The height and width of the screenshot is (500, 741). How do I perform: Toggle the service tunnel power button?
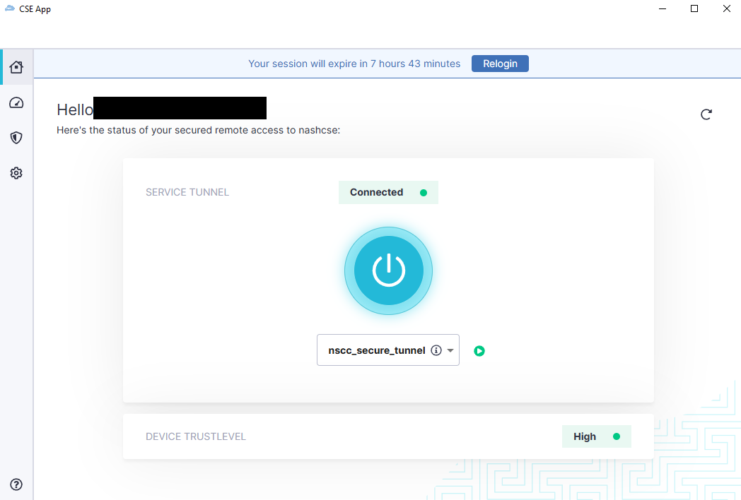pos(388,270)
